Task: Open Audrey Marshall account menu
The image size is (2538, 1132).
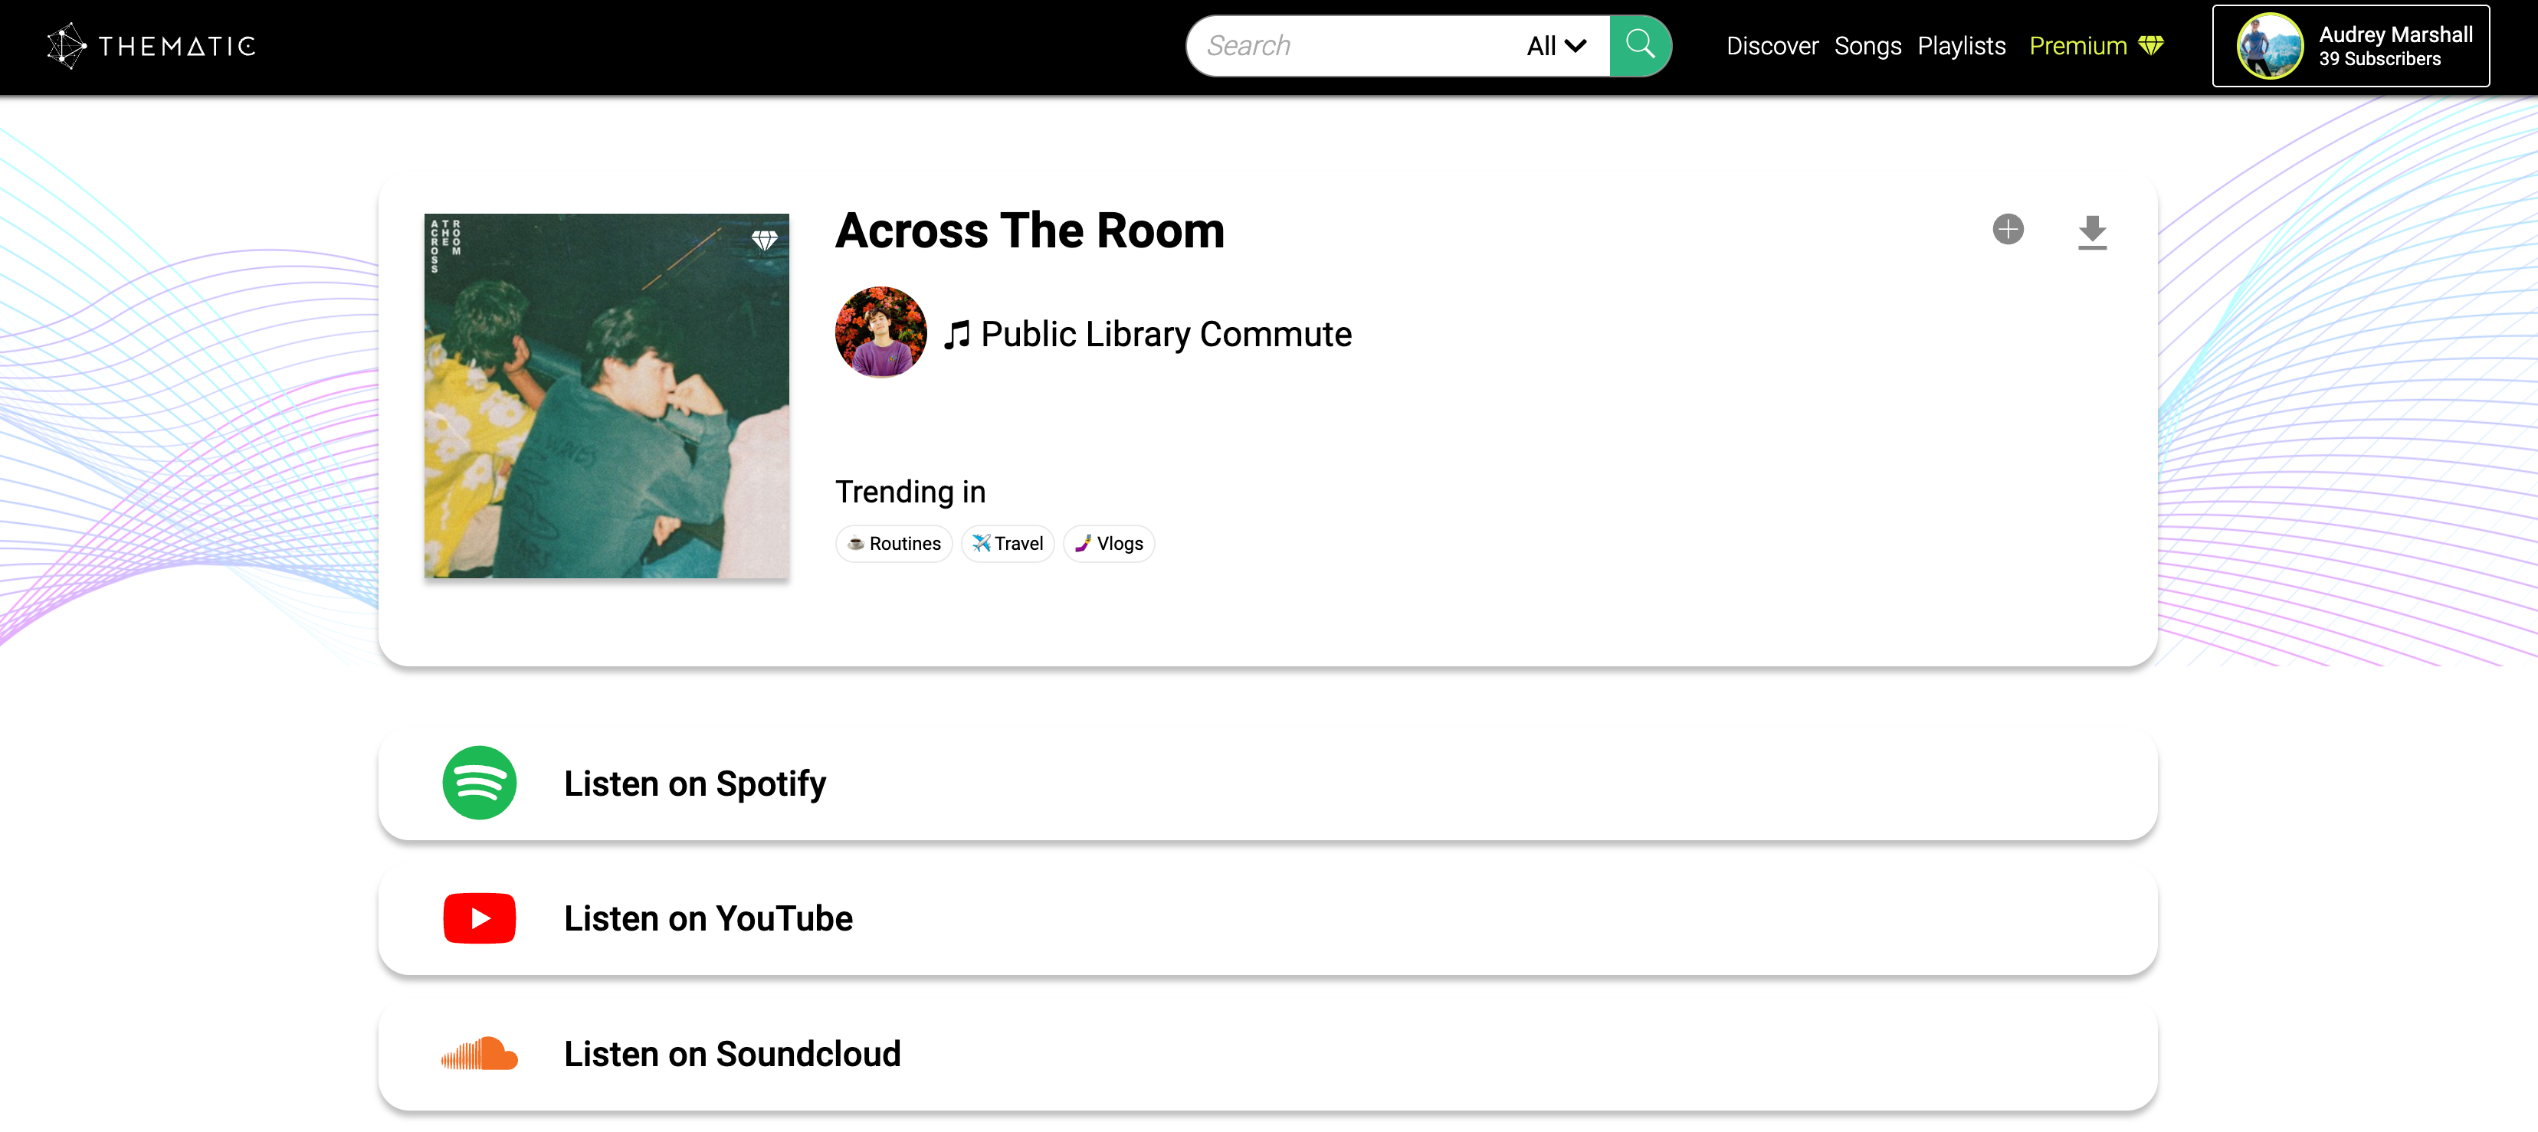Action: (2349, 45)
